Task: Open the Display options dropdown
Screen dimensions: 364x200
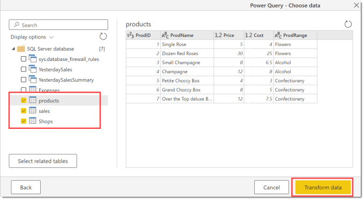Action: [x=32, y=37]
